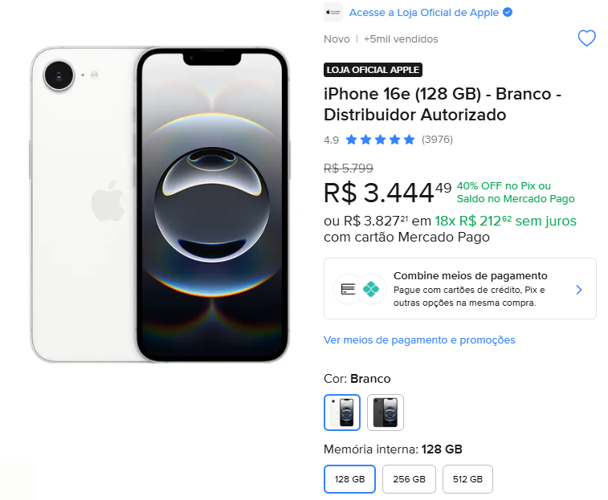Expand Combine meios de pagamento chevron
The image size is (608, 500).
579,289
